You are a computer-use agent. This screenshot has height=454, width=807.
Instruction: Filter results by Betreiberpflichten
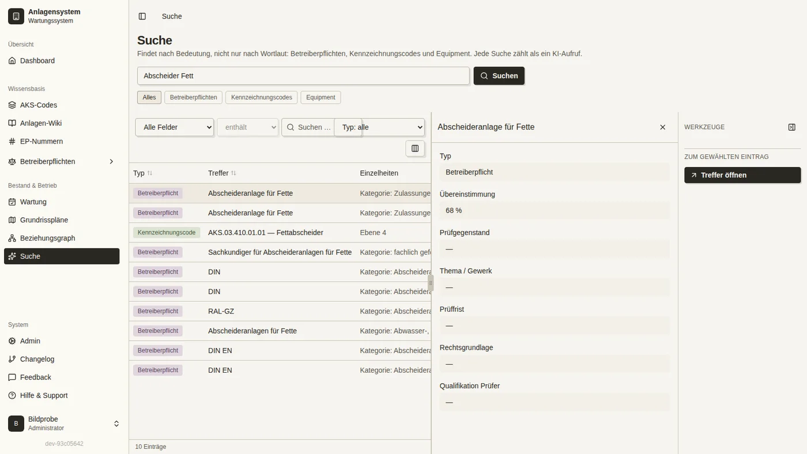pyautogui.click(x=193, y=97)
